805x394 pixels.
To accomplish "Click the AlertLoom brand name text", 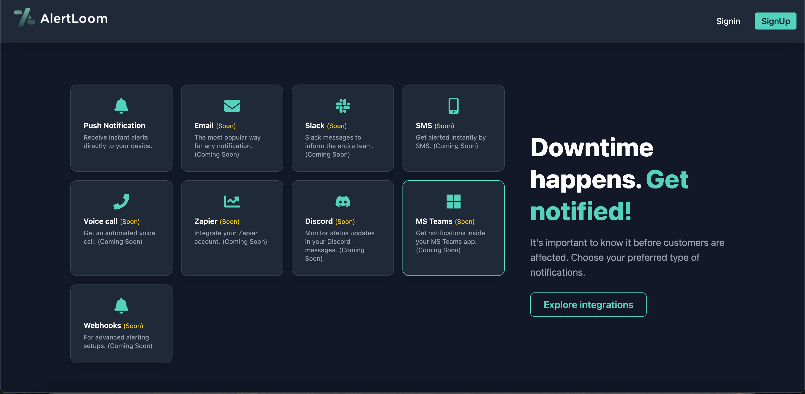I will click(74, 19).
